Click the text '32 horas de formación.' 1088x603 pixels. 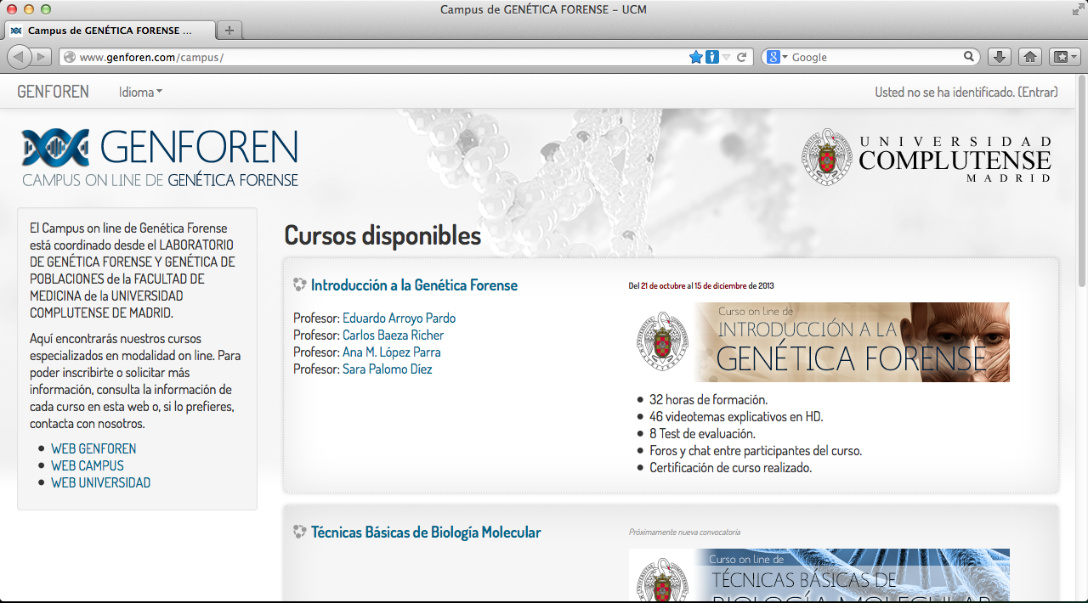[708, 399]
